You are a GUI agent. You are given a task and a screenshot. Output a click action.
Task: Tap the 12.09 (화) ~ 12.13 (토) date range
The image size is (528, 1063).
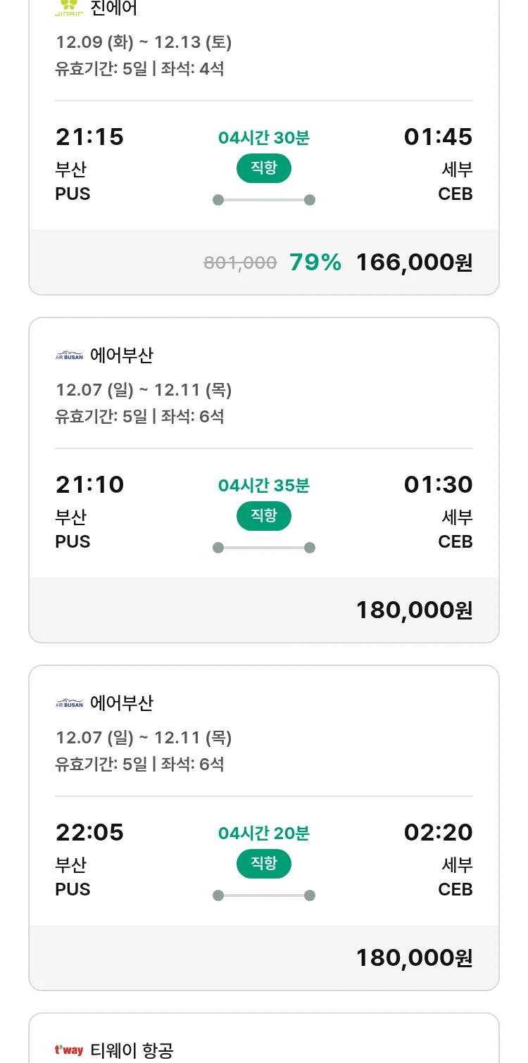coord(144,42)
